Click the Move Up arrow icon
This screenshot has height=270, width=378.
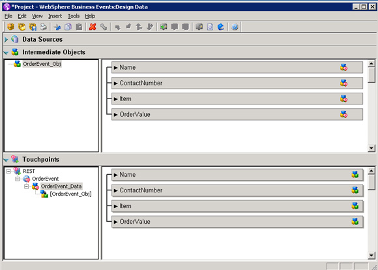click(x=139, y=27)
